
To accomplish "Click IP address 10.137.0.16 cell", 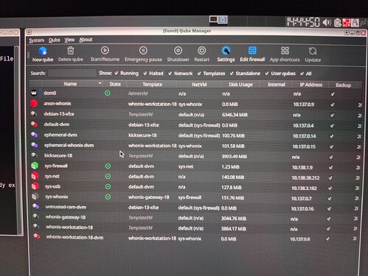I will tap(302, 209).
